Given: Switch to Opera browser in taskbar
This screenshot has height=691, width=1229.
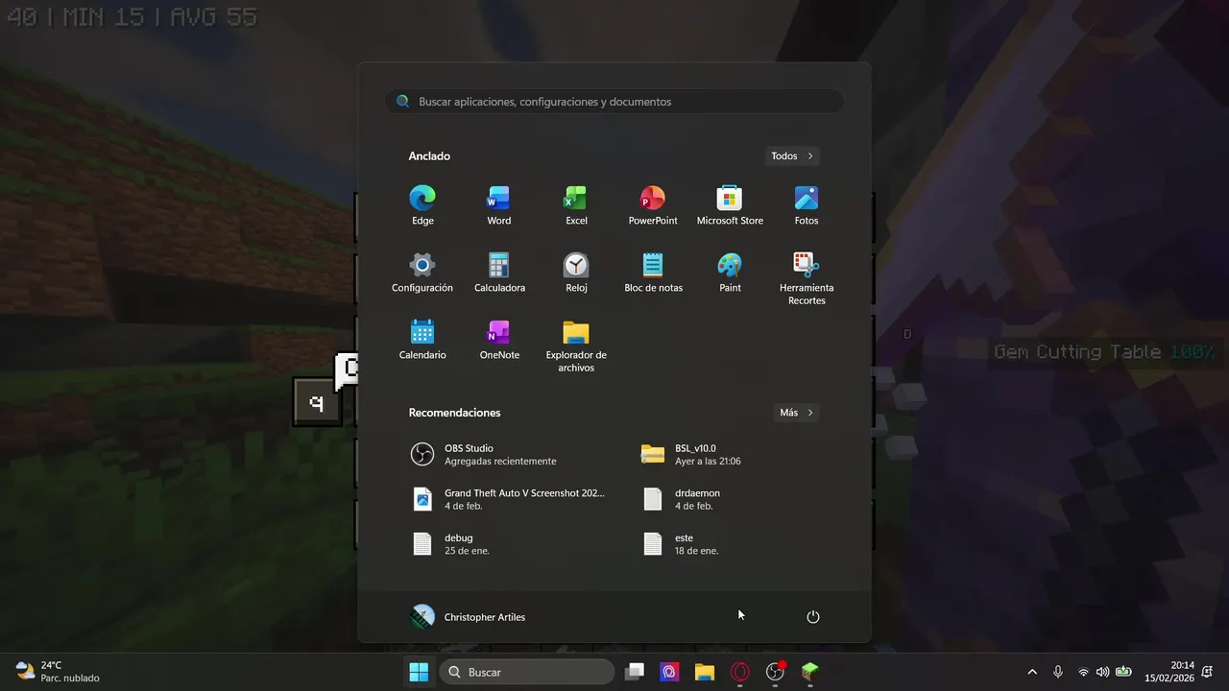Looking at the screenshot, I should click(x=740, y=672).
